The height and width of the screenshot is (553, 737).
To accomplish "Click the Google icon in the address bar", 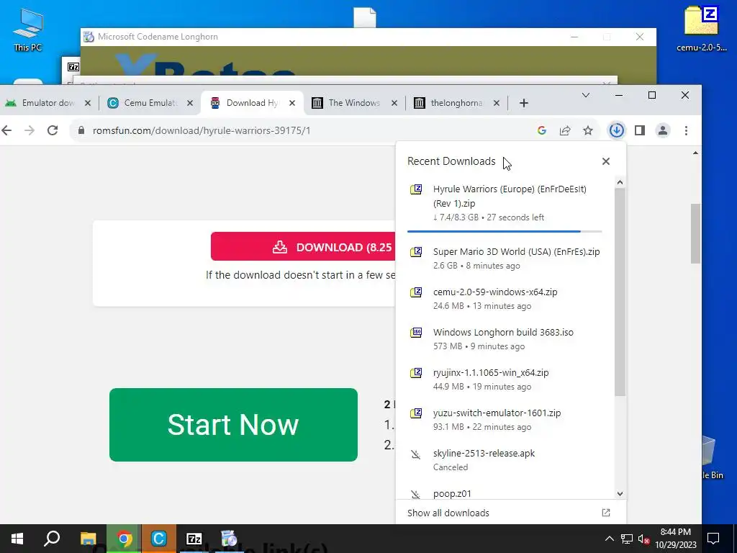I will click(x=542, y=131).
